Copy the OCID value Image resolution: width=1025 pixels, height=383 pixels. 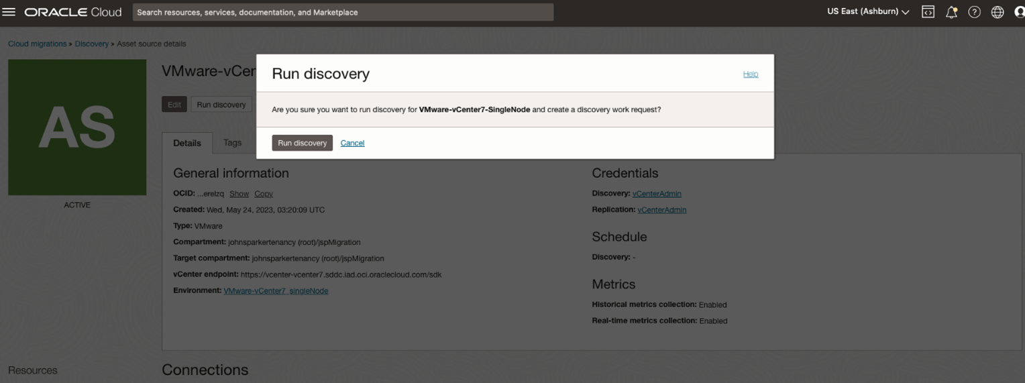[264, 194]
